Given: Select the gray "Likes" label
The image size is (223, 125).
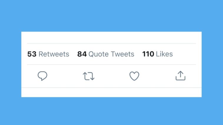Looking at the screenshot, I should click(x=164, y=54).
